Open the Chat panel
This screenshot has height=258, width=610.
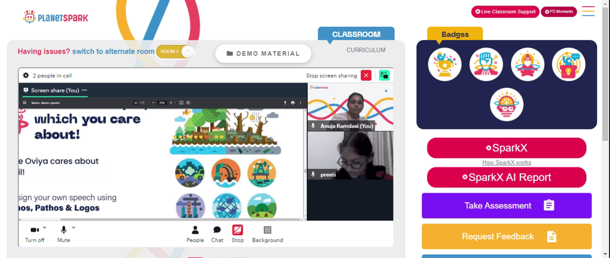click(217, 235)
